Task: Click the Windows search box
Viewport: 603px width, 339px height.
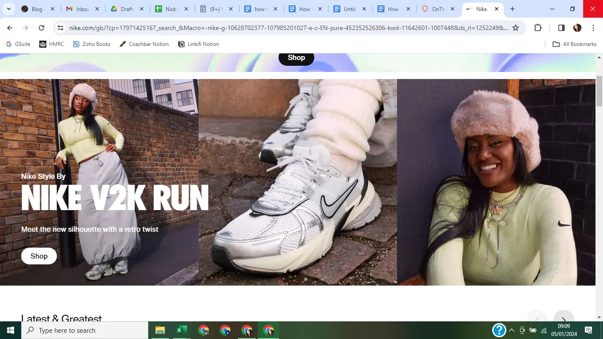Action: [85, 330]
